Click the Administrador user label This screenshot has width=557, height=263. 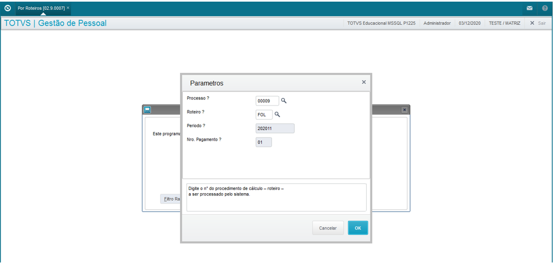437,23
